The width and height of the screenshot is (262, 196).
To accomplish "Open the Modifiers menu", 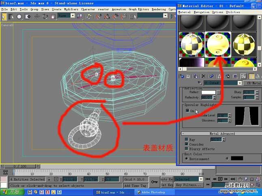I will 71,9.
